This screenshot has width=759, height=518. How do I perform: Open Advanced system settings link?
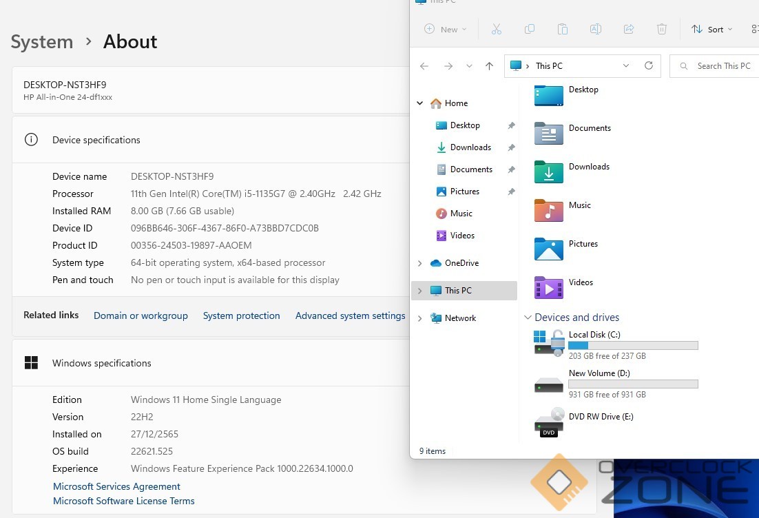(350, 315)
